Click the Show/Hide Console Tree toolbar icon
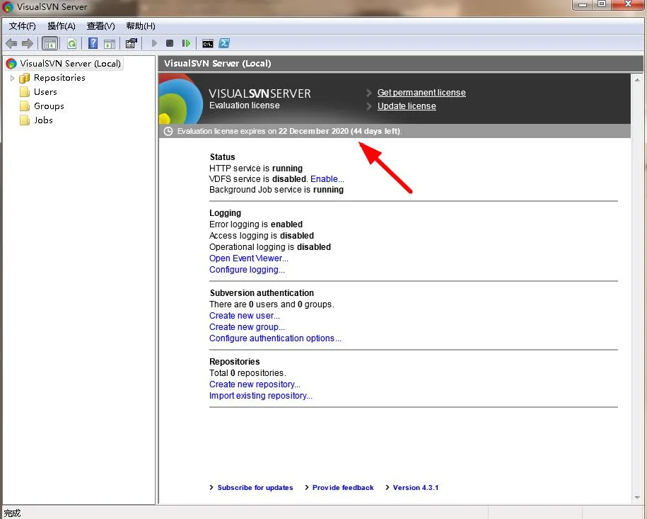This screenshot has width=647, height=519. pyautogui.click(x=49, y=44)
